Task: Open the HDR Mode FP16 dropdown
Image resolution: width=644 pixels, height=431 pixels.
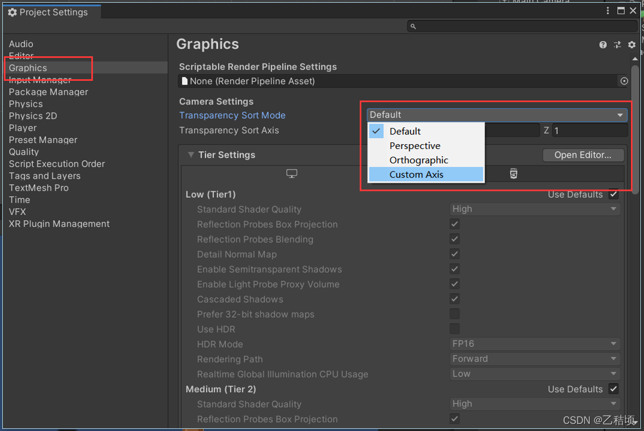Action: (534, 344)
